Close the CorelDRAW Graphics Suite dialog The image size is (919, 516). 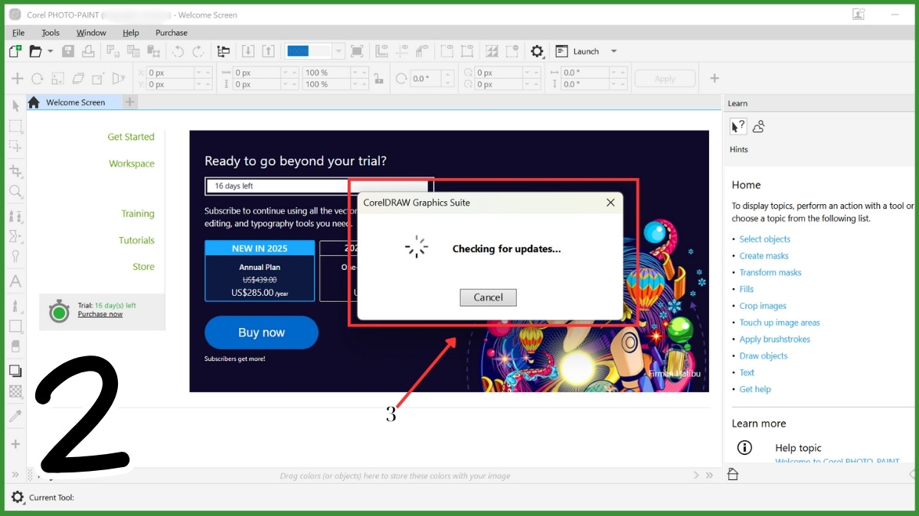point(610,203)
